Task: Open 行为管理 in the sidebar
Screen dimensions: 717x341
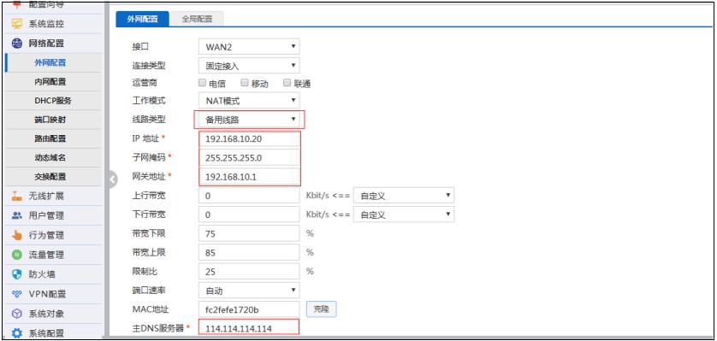Action: (x=46, y=235)
